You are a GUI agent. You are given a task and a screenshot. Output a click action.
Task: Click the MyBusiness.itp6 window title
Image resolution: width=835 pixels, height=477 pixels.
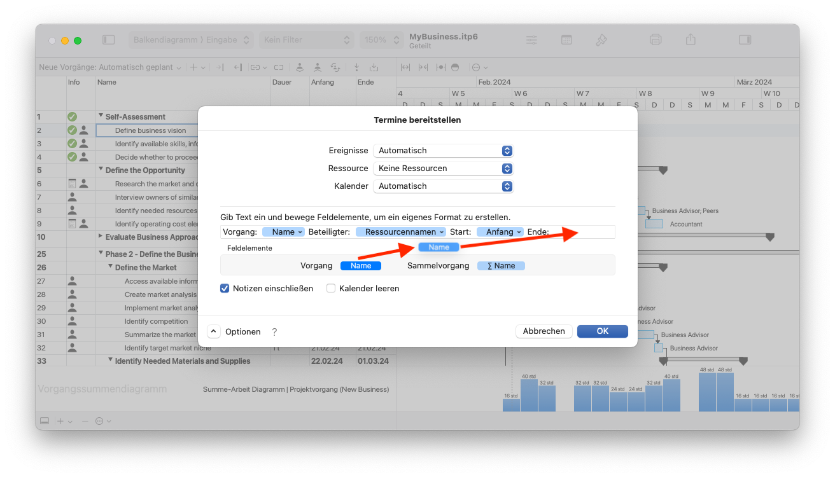tap(444, 36)
